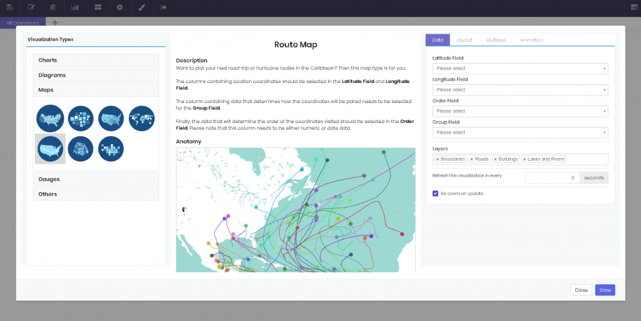The image size is (641, 321).
Task: Switch to the Layout tab
Action: (464, 40)
